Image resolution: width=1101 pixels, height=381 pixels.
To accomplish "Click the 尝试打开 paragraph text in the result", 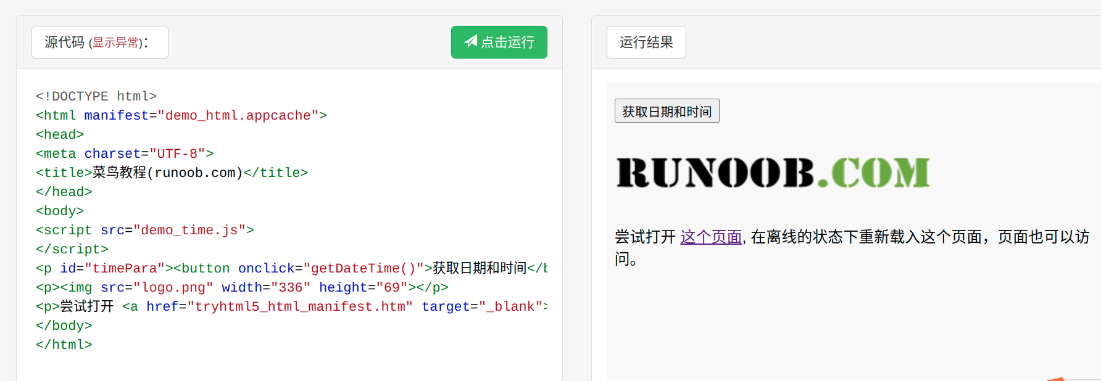I will (852, 247).
